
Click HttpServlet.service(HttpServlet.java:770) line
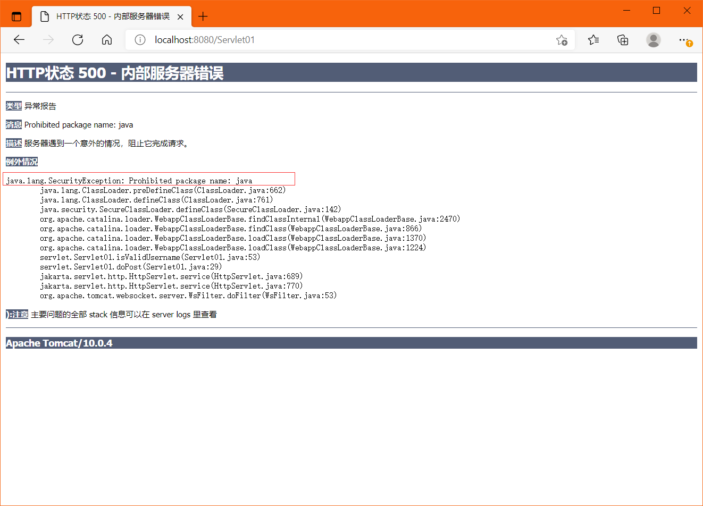171,286
